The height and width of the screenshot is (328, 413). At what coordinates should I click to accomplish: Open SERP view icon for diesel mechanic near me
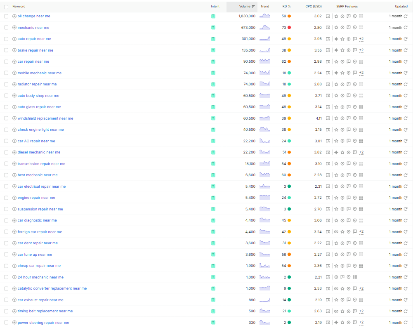pyautogui.click(x=328, y=152)
